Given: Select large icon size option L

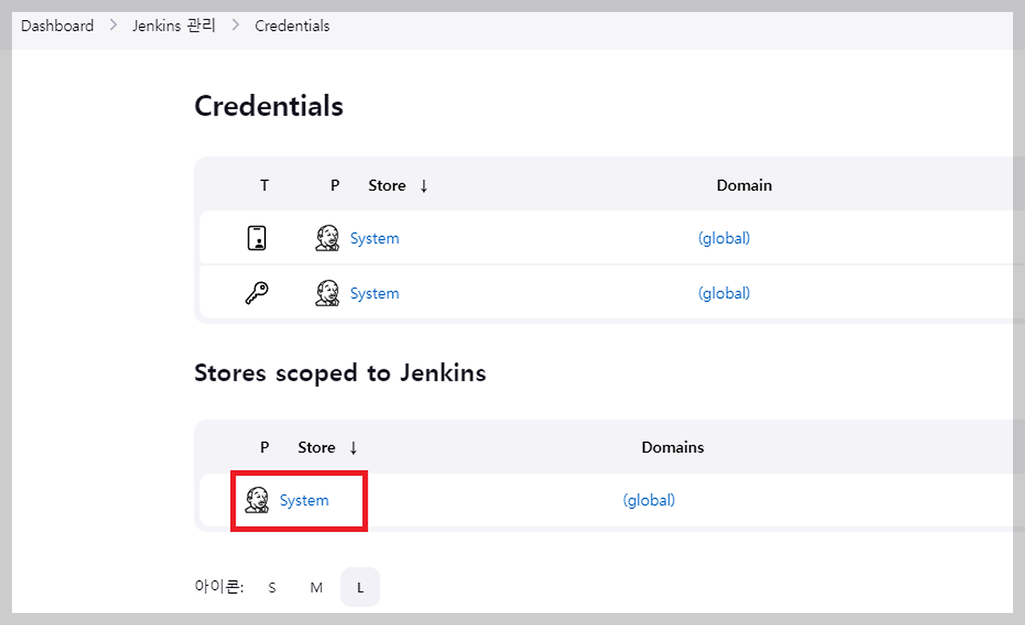Looking at the screenshot, I should pos(360,587).
